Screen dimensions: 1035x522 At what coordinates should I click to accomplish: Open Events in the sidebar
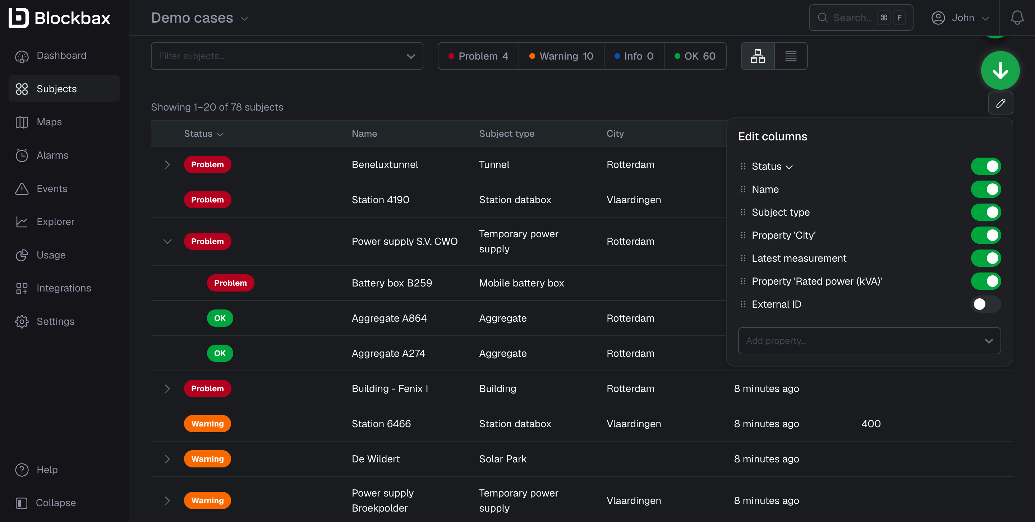[64, 188]
